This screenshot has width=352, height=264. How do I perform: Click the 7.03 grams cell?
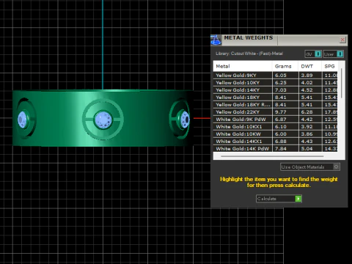point(285,90)
